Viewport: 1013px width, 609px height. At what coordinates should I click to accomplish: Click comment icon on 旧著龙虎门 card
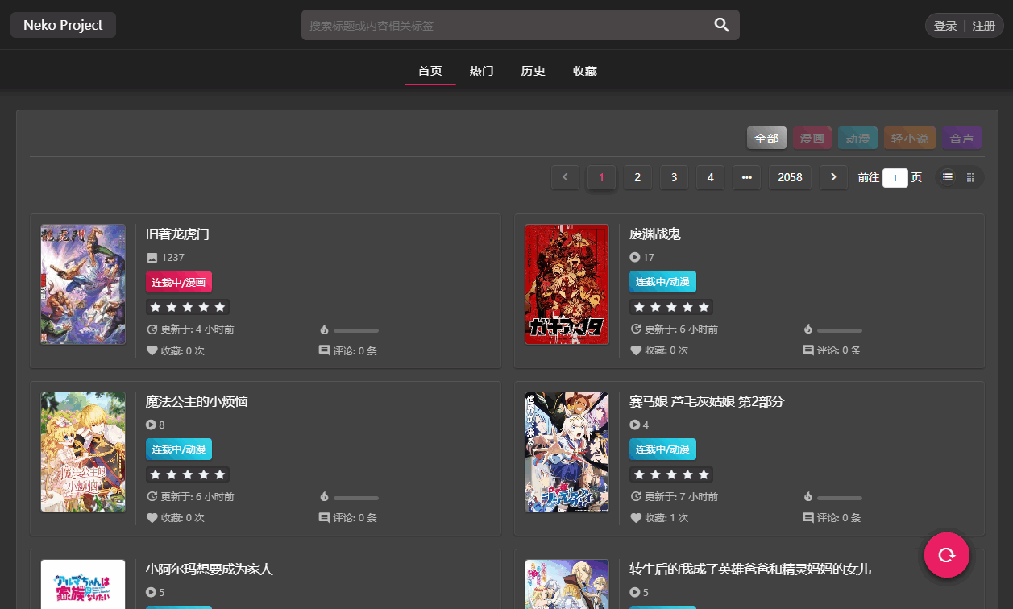pos(325,350)
